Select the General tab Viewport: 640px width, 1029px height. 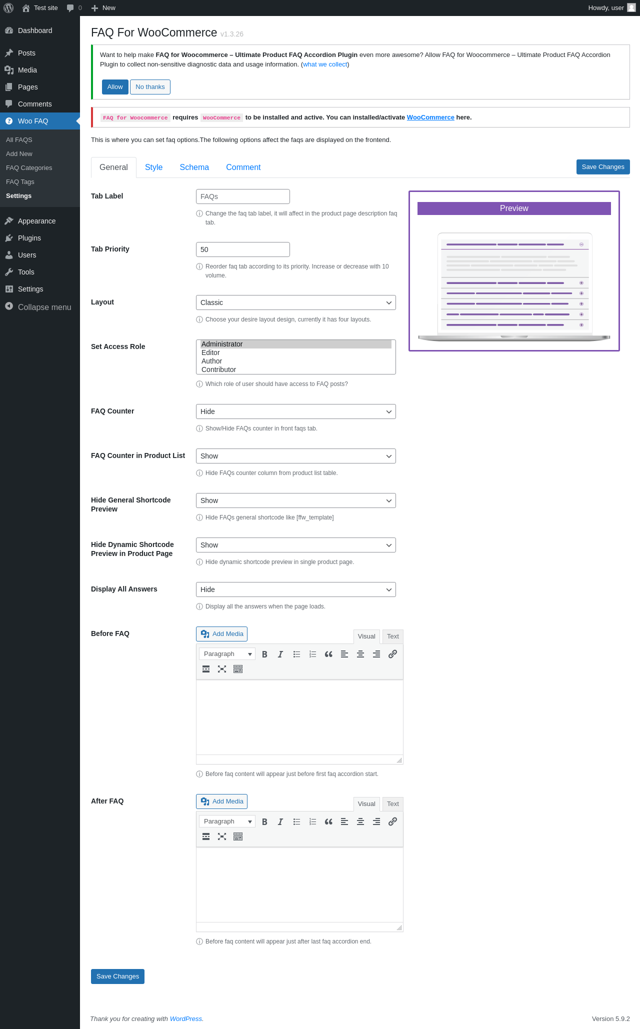tap(113, 167)
